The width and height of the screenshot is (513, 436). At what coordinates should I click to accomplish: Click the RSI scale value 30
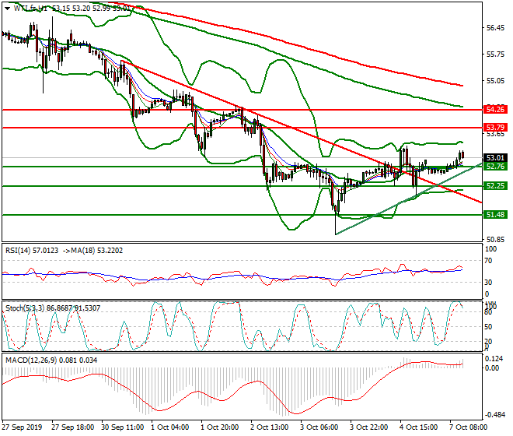click(488, 283)
